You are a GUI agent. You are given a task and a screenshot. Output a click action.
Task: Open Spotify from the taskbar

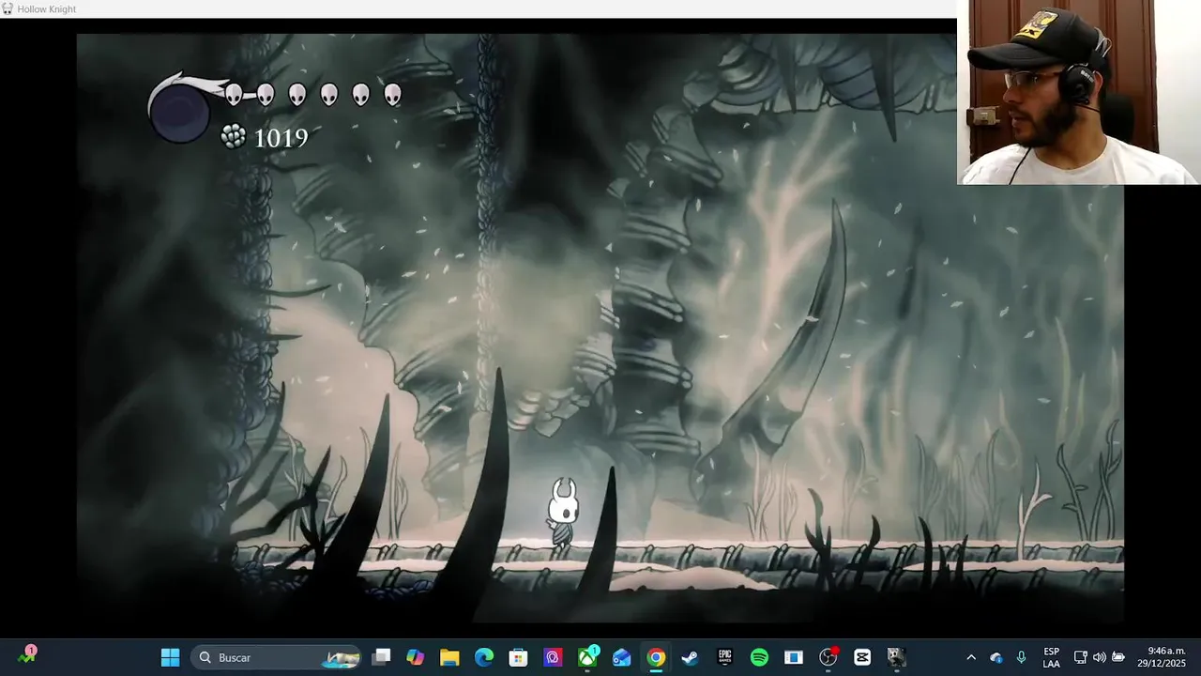point(759,657)
